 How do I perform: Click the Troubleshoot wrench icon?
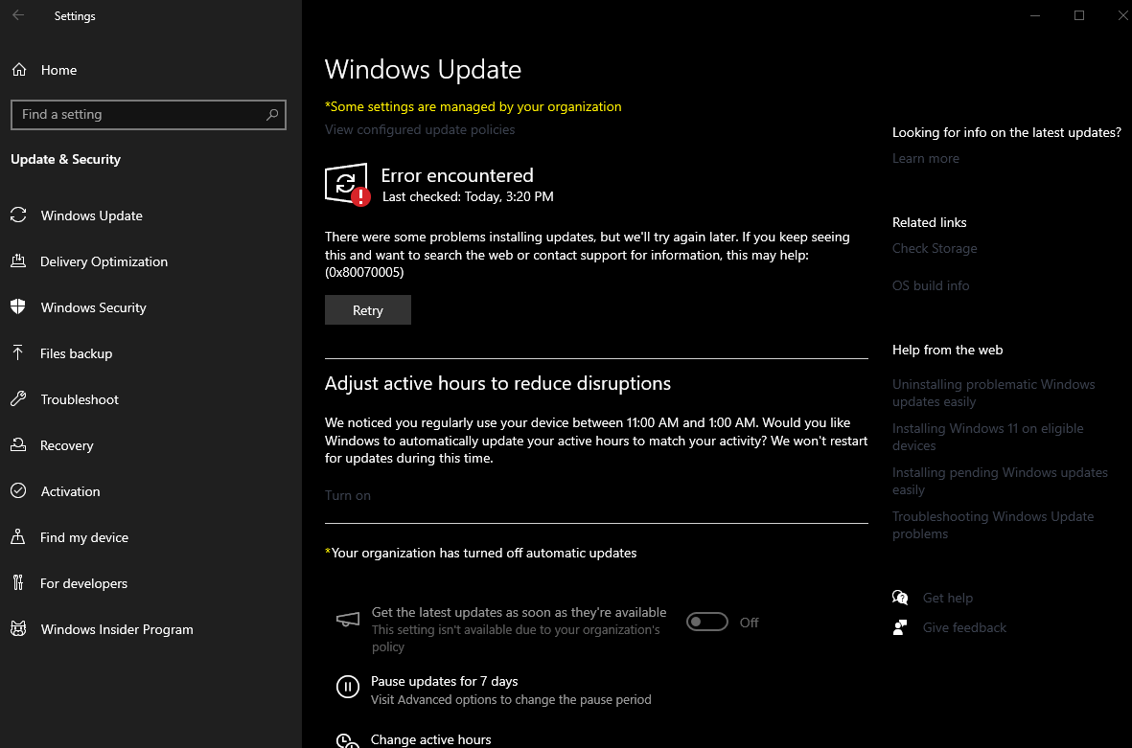pos(19,398)
